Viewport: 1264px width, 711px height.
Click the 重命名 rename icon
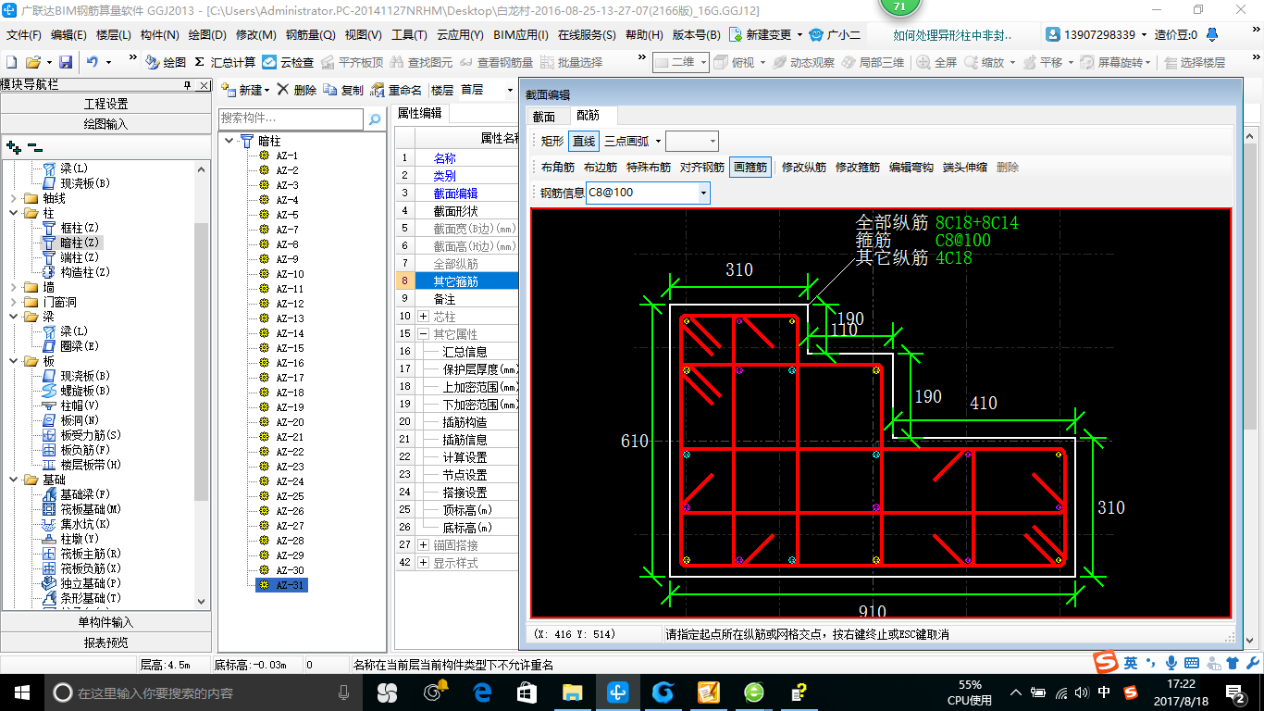[396, 90]
